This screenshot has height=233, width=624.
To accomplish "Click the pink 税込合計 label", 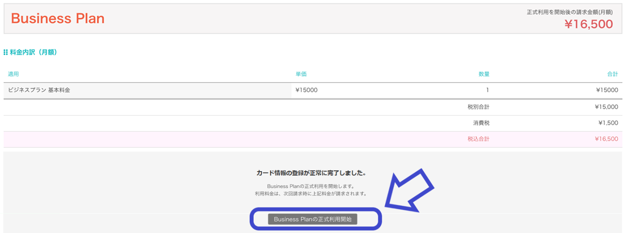I will tap(479, 139).
